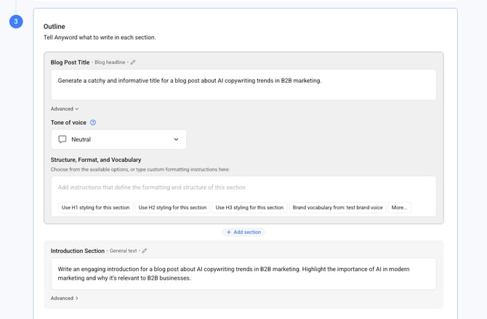Click the Blog headline type label
This screenshot has width=487, height=319.
point(110,62)
